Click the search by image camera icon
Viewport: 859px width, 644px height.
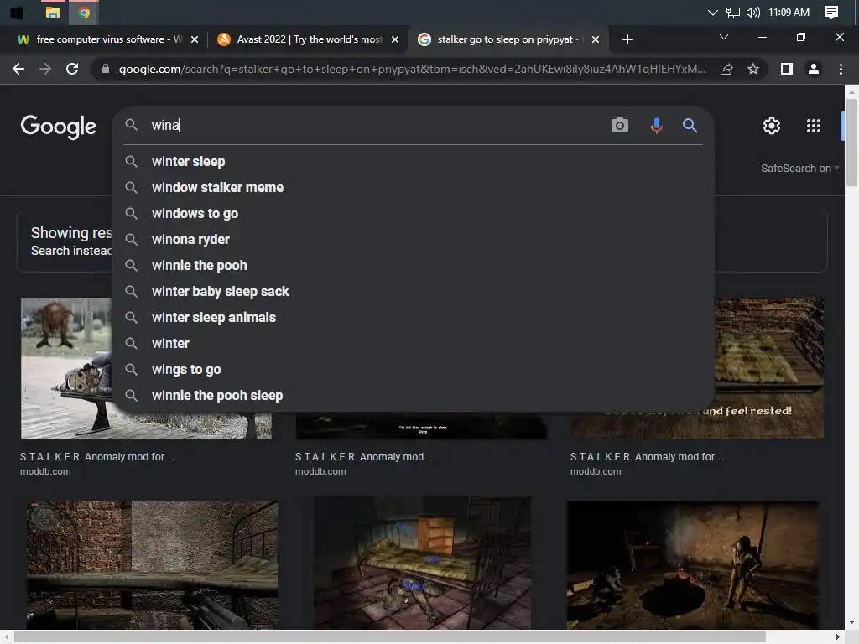(x=620, y=126)
